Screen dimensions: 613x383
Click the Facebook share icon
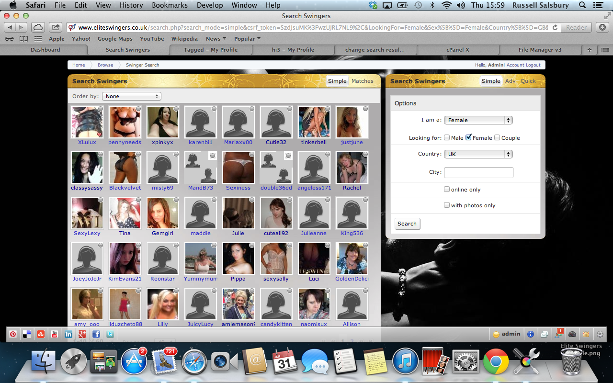click(x=96, y=334)
